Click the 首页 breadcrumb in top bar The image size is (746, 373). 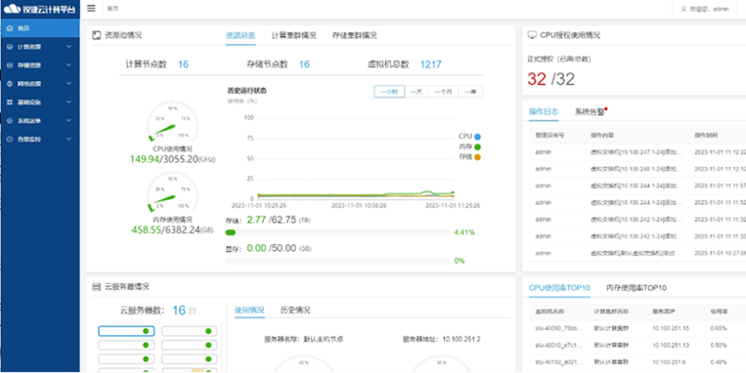click(112, 9)
